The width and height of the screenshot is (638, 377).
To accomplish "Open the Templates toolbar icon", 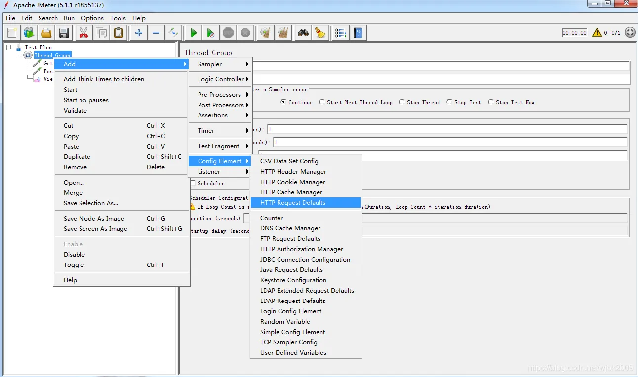I will click(29, 33).
